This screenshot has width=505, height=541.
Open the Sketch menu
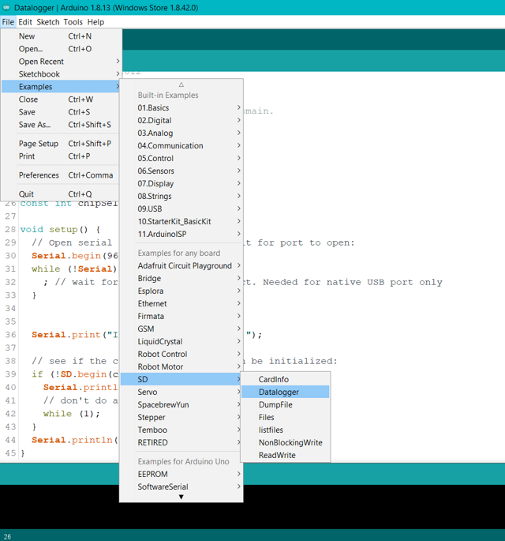click(x=48, y=22)
